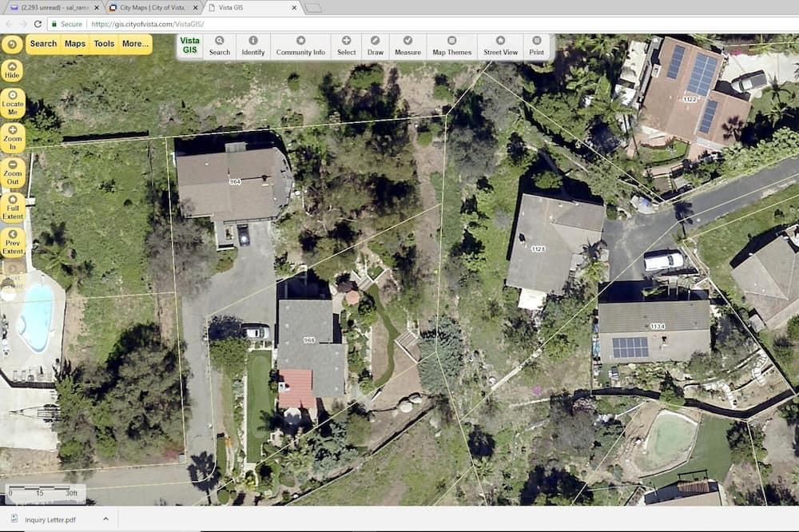Click the Zoom Out button

coord(13,173)
